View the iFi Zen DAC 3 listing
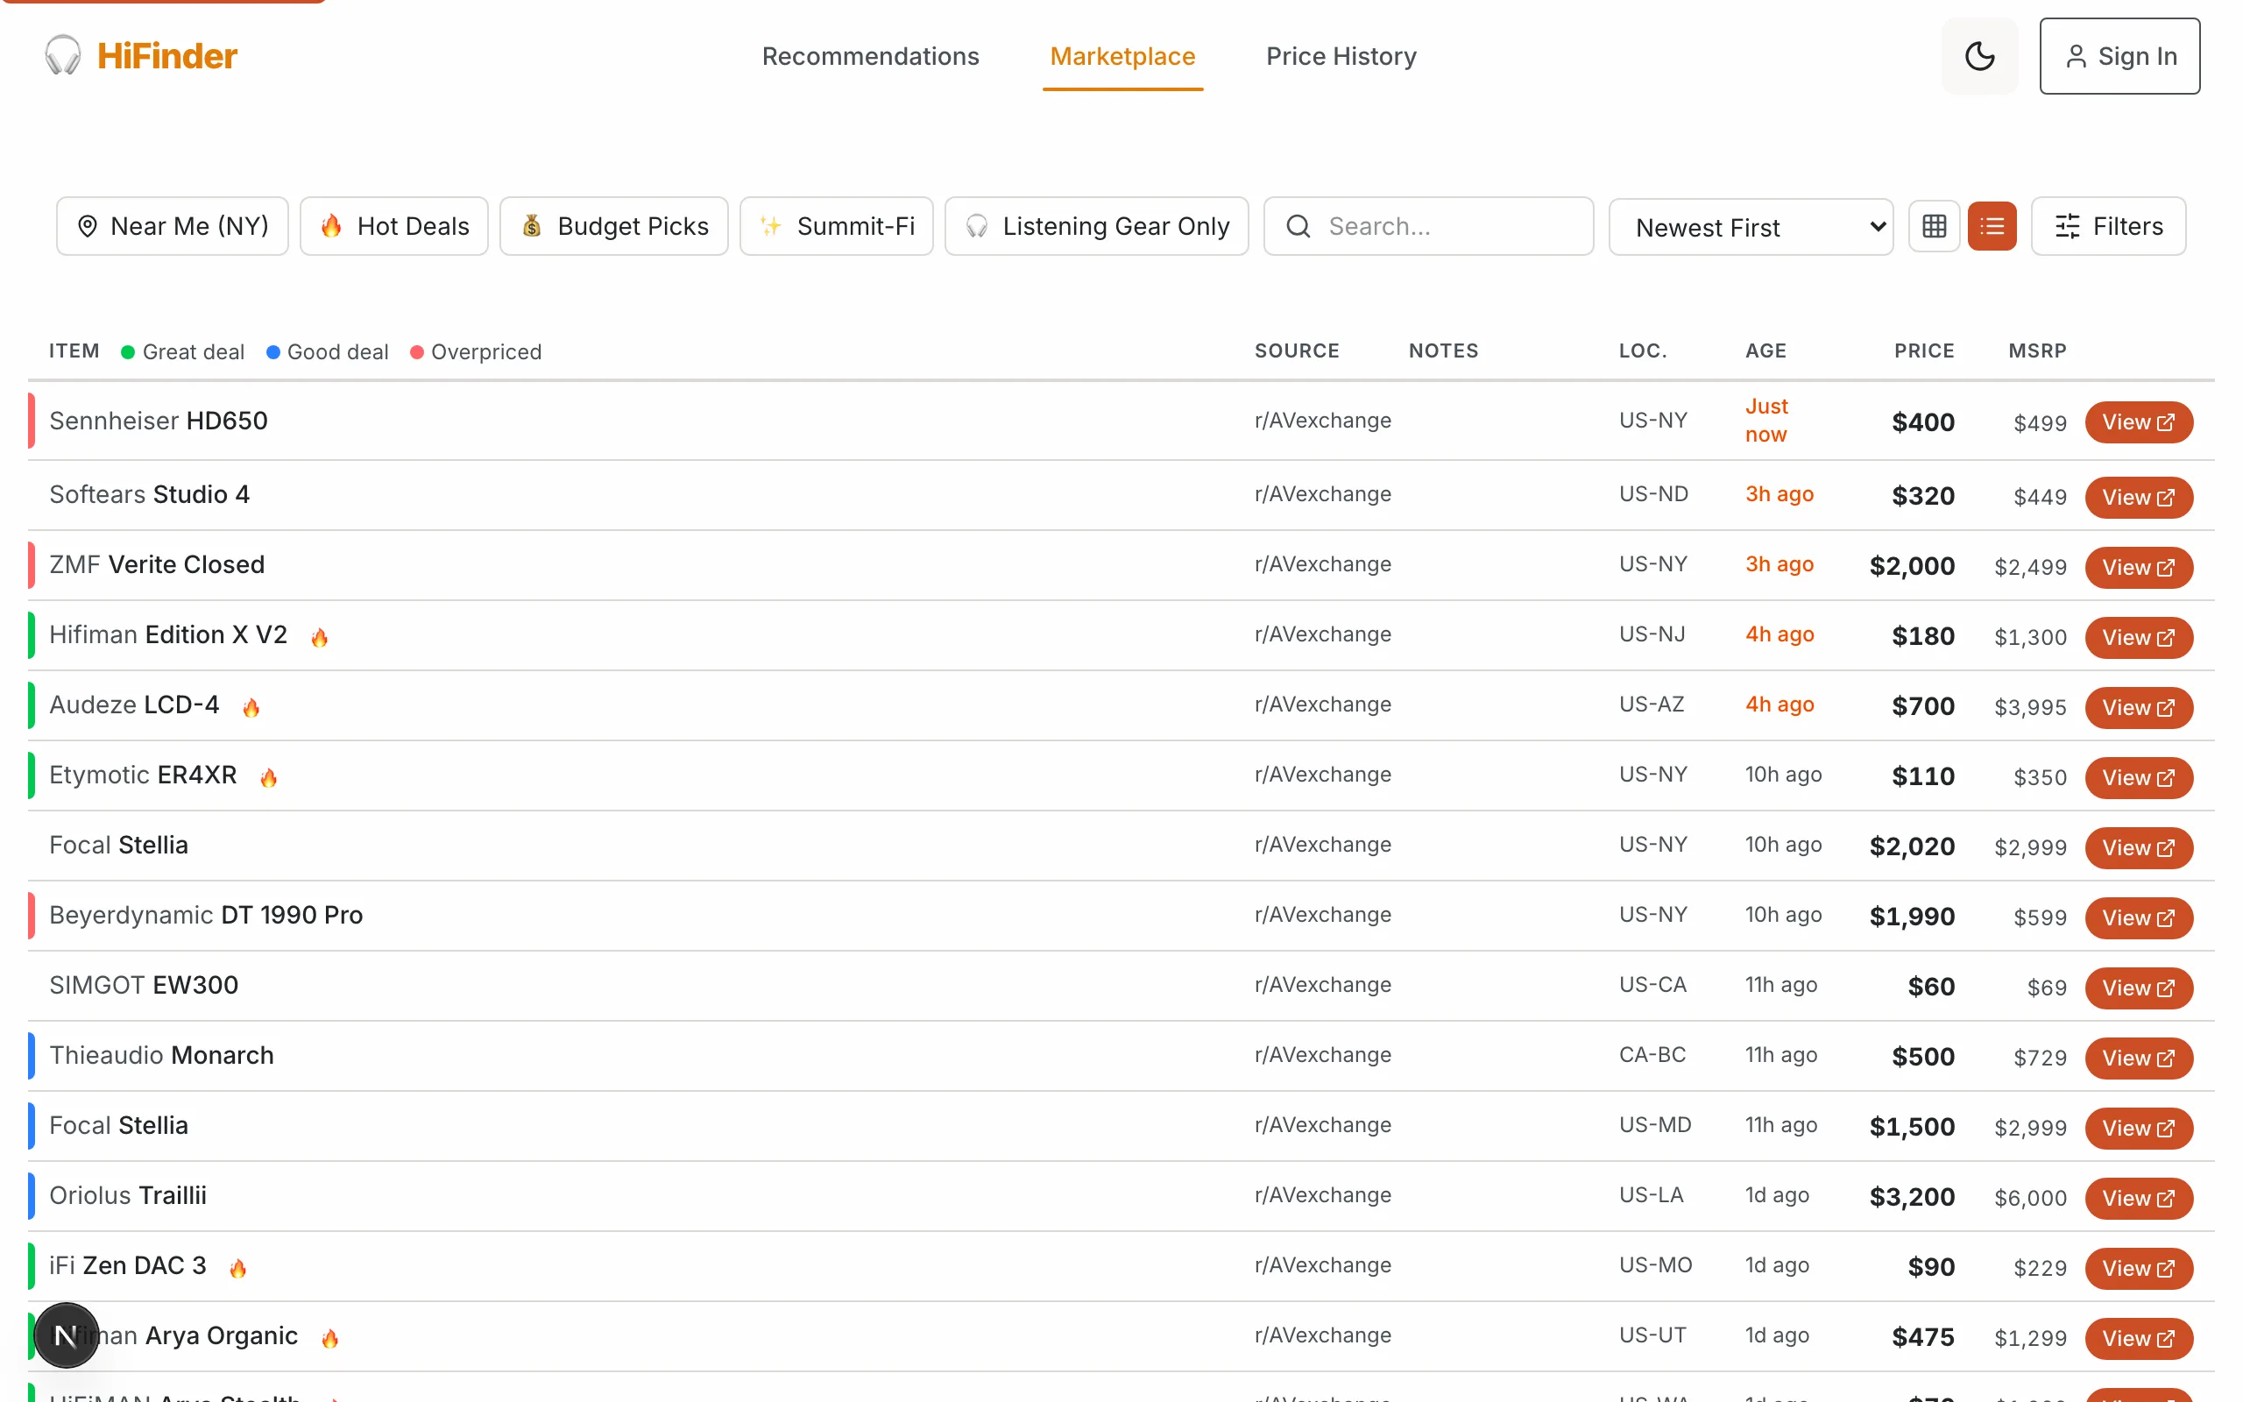 coord(2138,1268)
